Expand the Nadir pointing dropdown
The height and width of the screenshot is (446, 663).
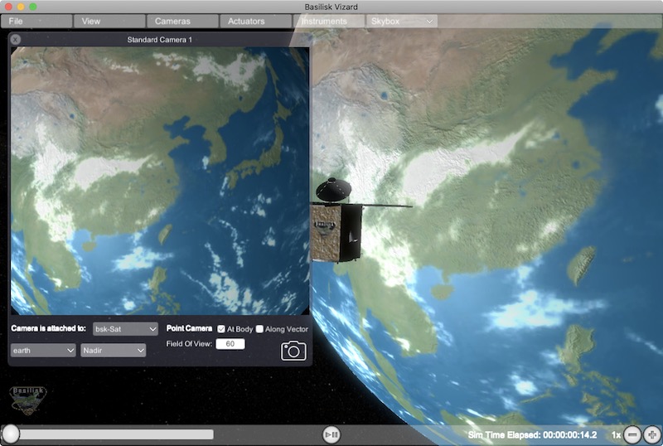(x=113, y=351)
